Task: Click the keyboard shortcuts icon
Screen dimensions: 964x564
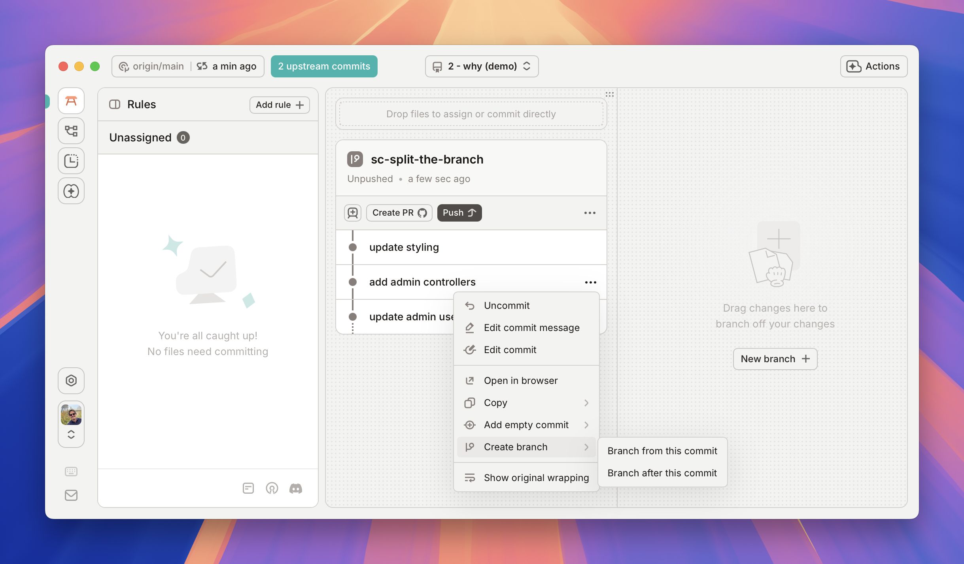Action: click(71, 472)
